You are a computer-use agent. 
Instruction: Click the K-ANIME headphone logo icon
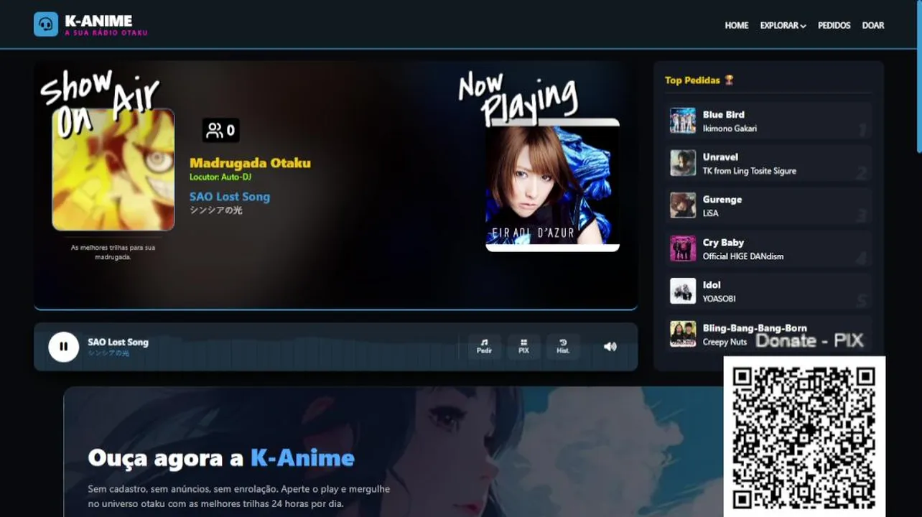46,24
